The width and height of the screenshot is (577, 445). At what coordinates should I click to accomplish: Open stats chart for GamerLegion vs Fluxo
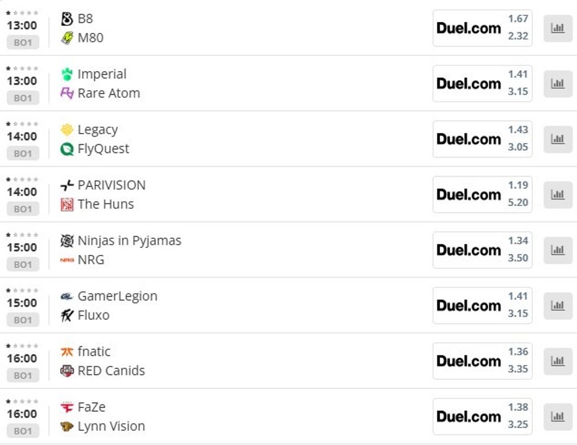[557, 305]
